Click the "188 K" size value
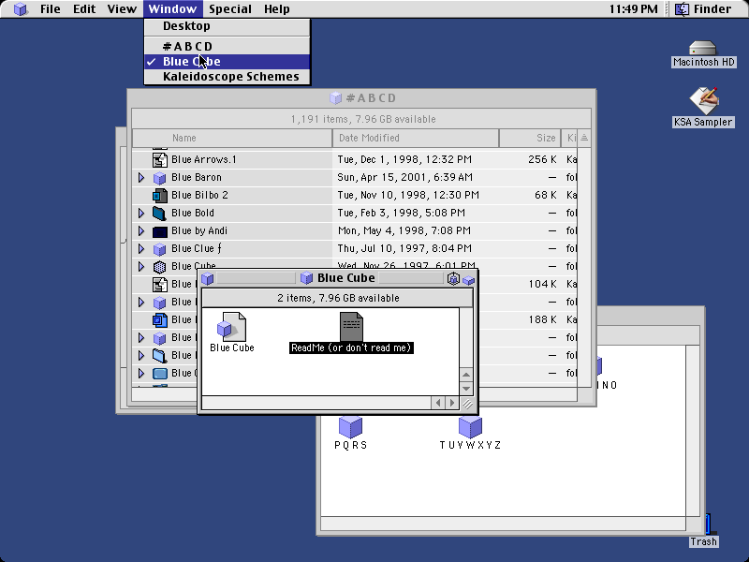 [x=542, y=319]
